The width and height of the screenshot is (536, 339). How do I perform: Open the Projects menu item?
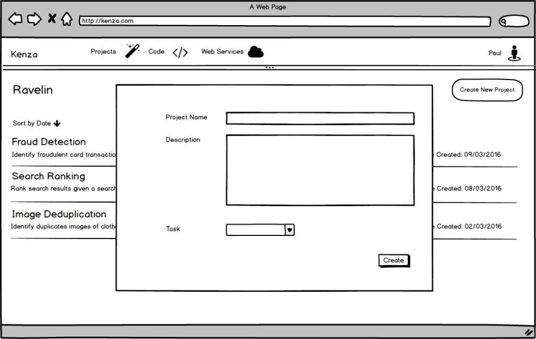click(x=103, y=52)
